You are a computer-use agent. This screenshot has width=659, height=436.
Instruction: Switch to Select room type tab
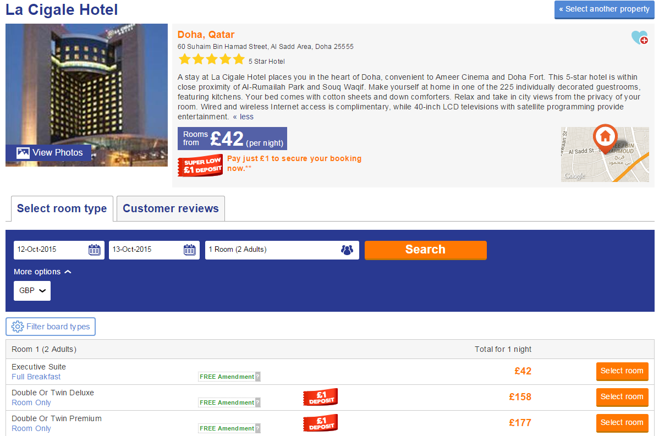pos(62,208)
